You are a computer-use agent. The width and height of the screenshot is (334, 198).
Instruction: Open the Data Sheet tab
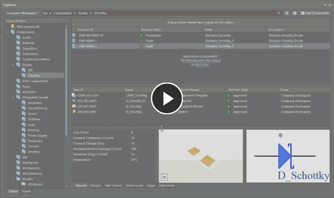(x=167, y=185)
